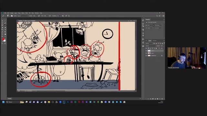This screenshot has height=116, width=207.
Task: Select the Rectangular Marquee tool
Action: tap(5, 21)
